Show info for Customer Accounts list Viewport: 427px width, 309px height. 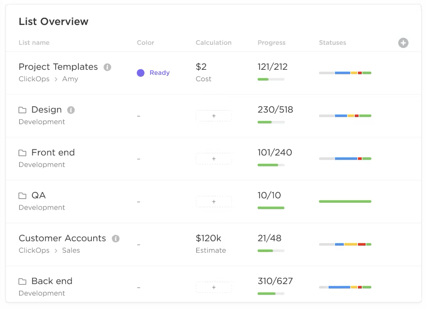click(x=115, y=239)
